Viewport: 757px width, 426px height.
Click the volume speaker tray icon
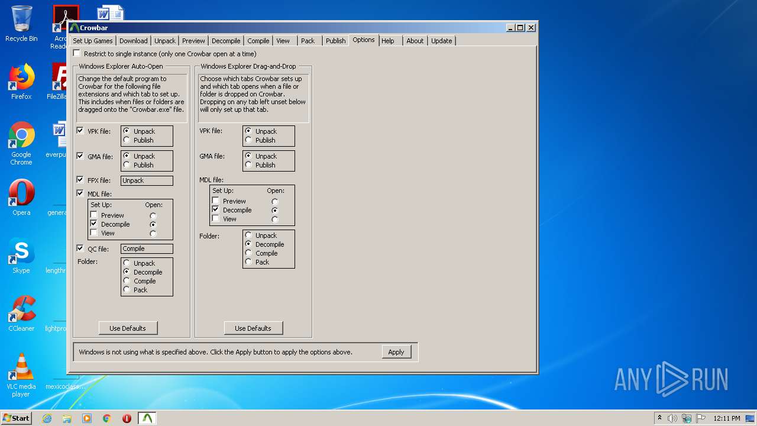[x=672, y=418]
